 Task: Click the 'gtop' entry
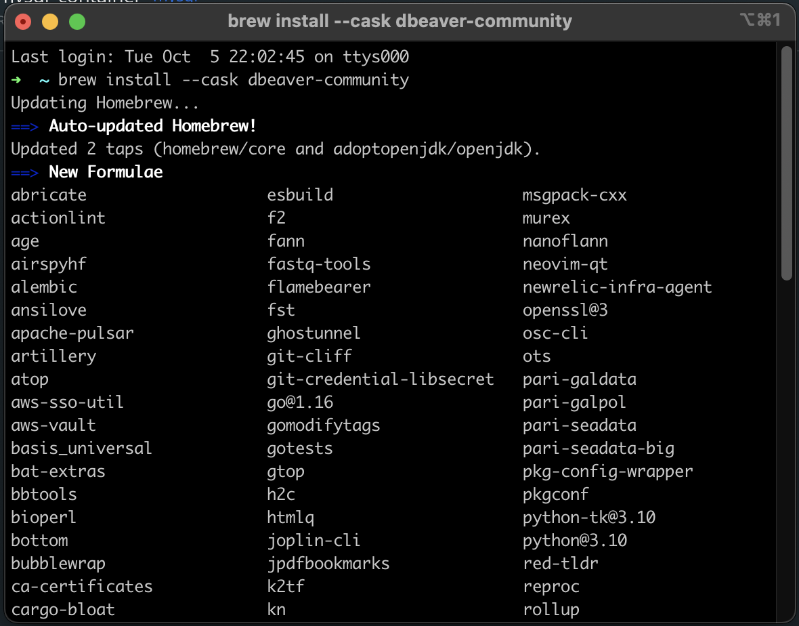click(286, 472)
